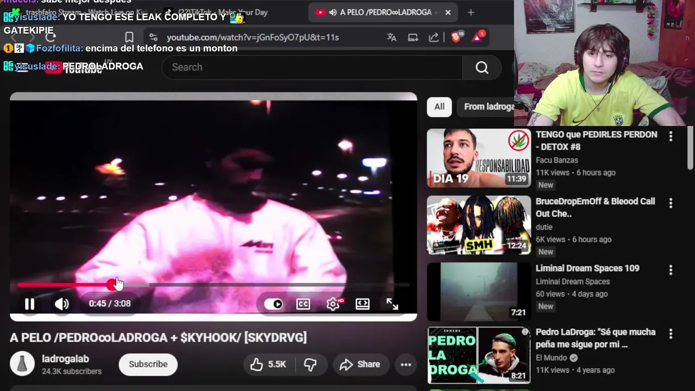
Task: Click the browser share icon
Action: (434, 37)
